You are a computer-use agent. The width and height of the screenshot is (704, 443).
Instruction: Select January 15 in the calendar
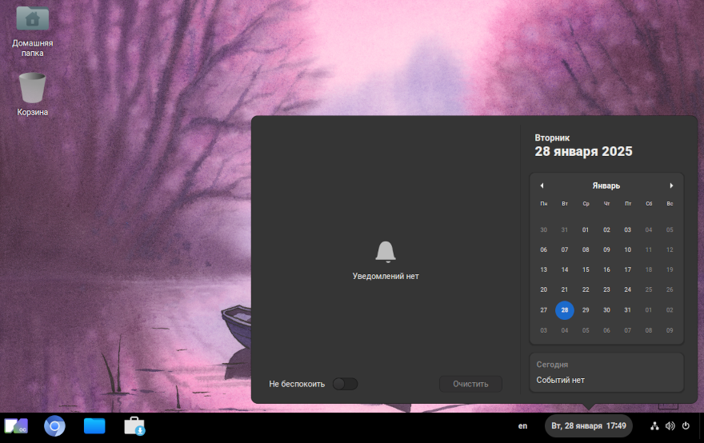point(586,269)
